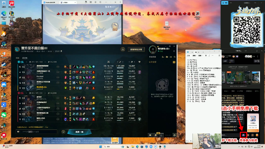265x149 pixels.
Task: Focus the League chat input field
Action: (36, 131)
